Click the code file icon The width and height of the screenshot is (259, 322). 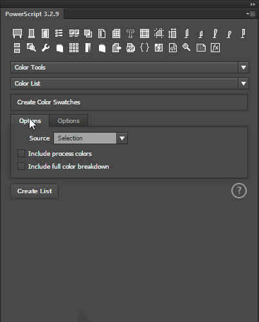pos(173,48)
